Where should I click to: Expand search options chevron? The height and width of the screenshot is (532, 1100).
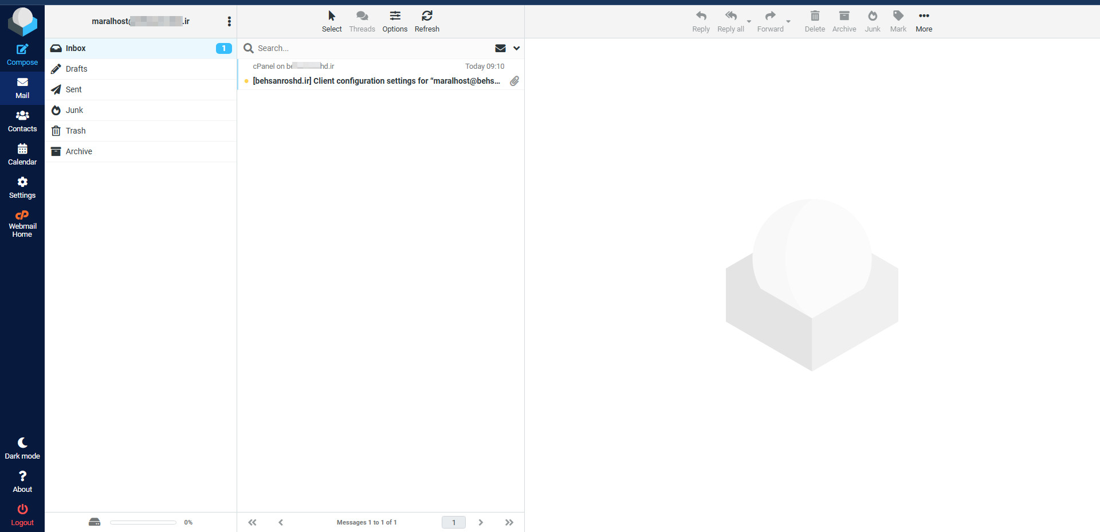point(516,48)
